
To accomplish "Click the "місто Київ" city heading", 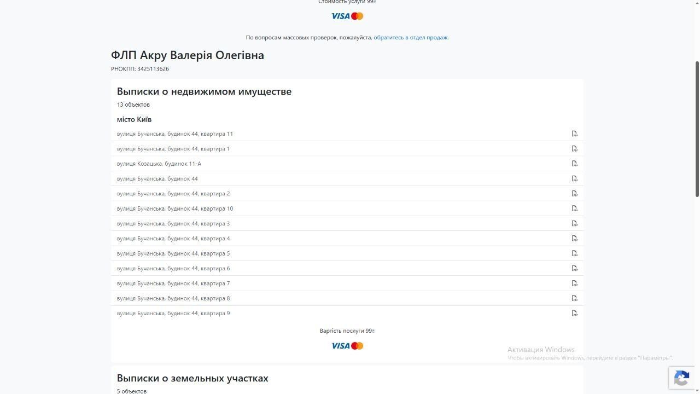I will click(134, 119).
